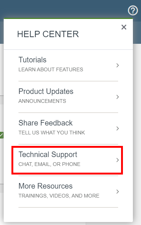Select the 'Learn About Features' subtitle
The height and width of the screenshot is (225, 141).
tap(51, 69)
